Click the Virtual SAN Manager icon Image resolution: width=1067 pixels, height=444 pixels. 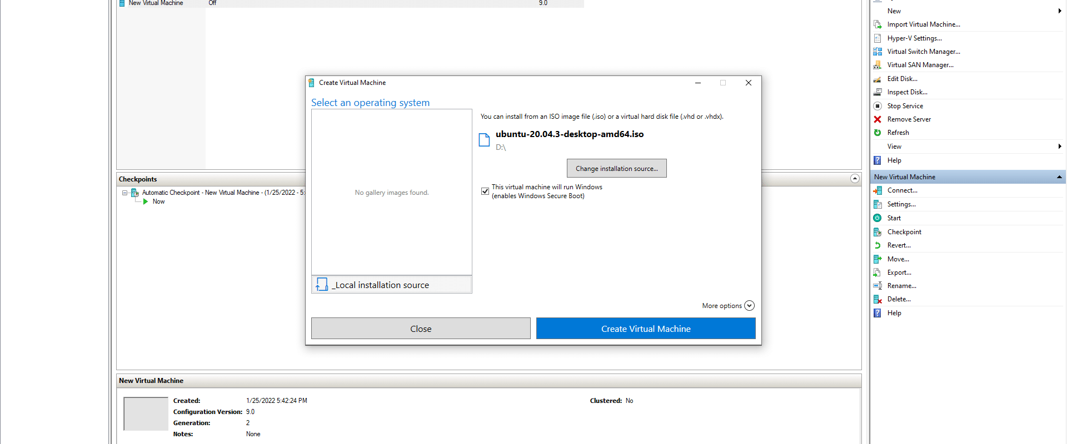(877, 65)
